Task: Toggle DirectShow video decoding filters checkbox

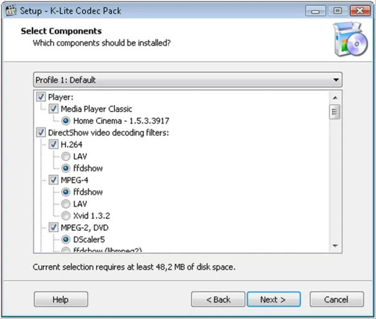Action: tap(41, 133)
